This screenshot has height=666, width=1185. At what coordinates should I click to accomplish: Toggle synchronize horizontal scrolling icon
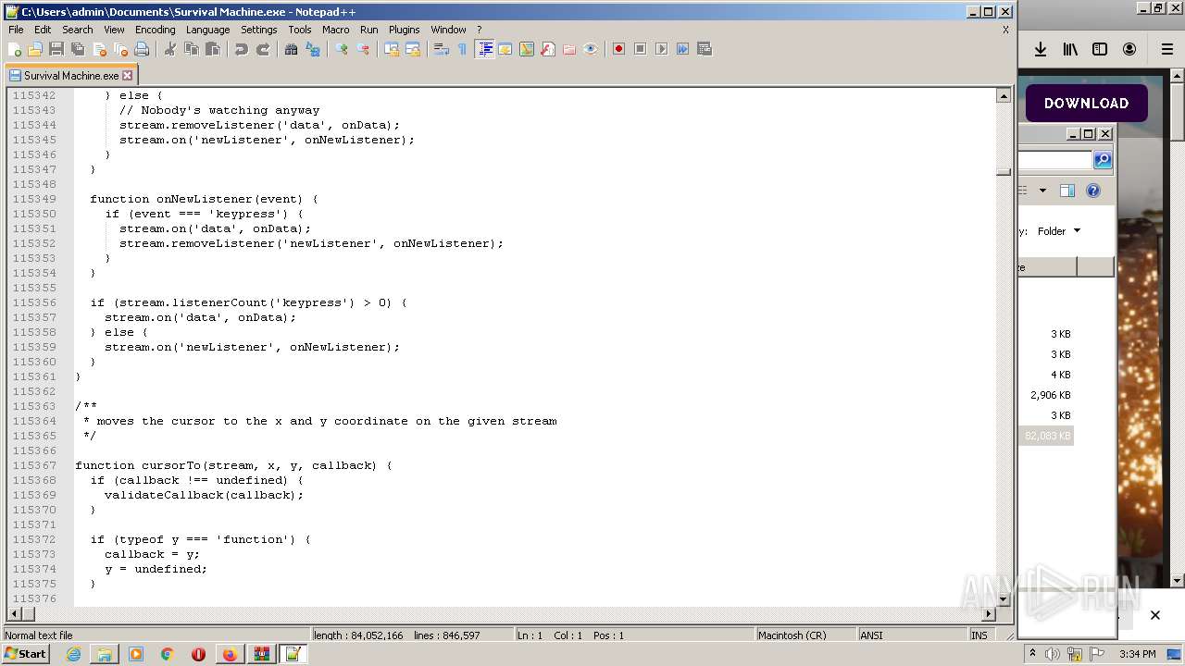pos(413,49)
